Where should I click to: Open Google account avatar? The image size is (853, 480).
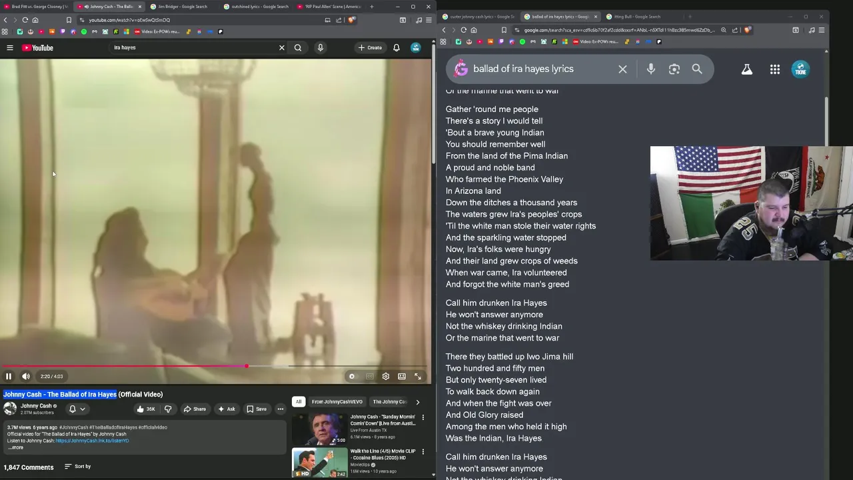coord(800,69)
